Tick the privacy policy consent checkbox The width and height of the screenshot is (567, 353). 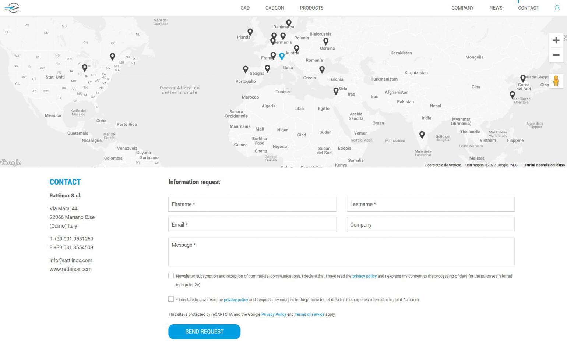(x=171, y=299)
